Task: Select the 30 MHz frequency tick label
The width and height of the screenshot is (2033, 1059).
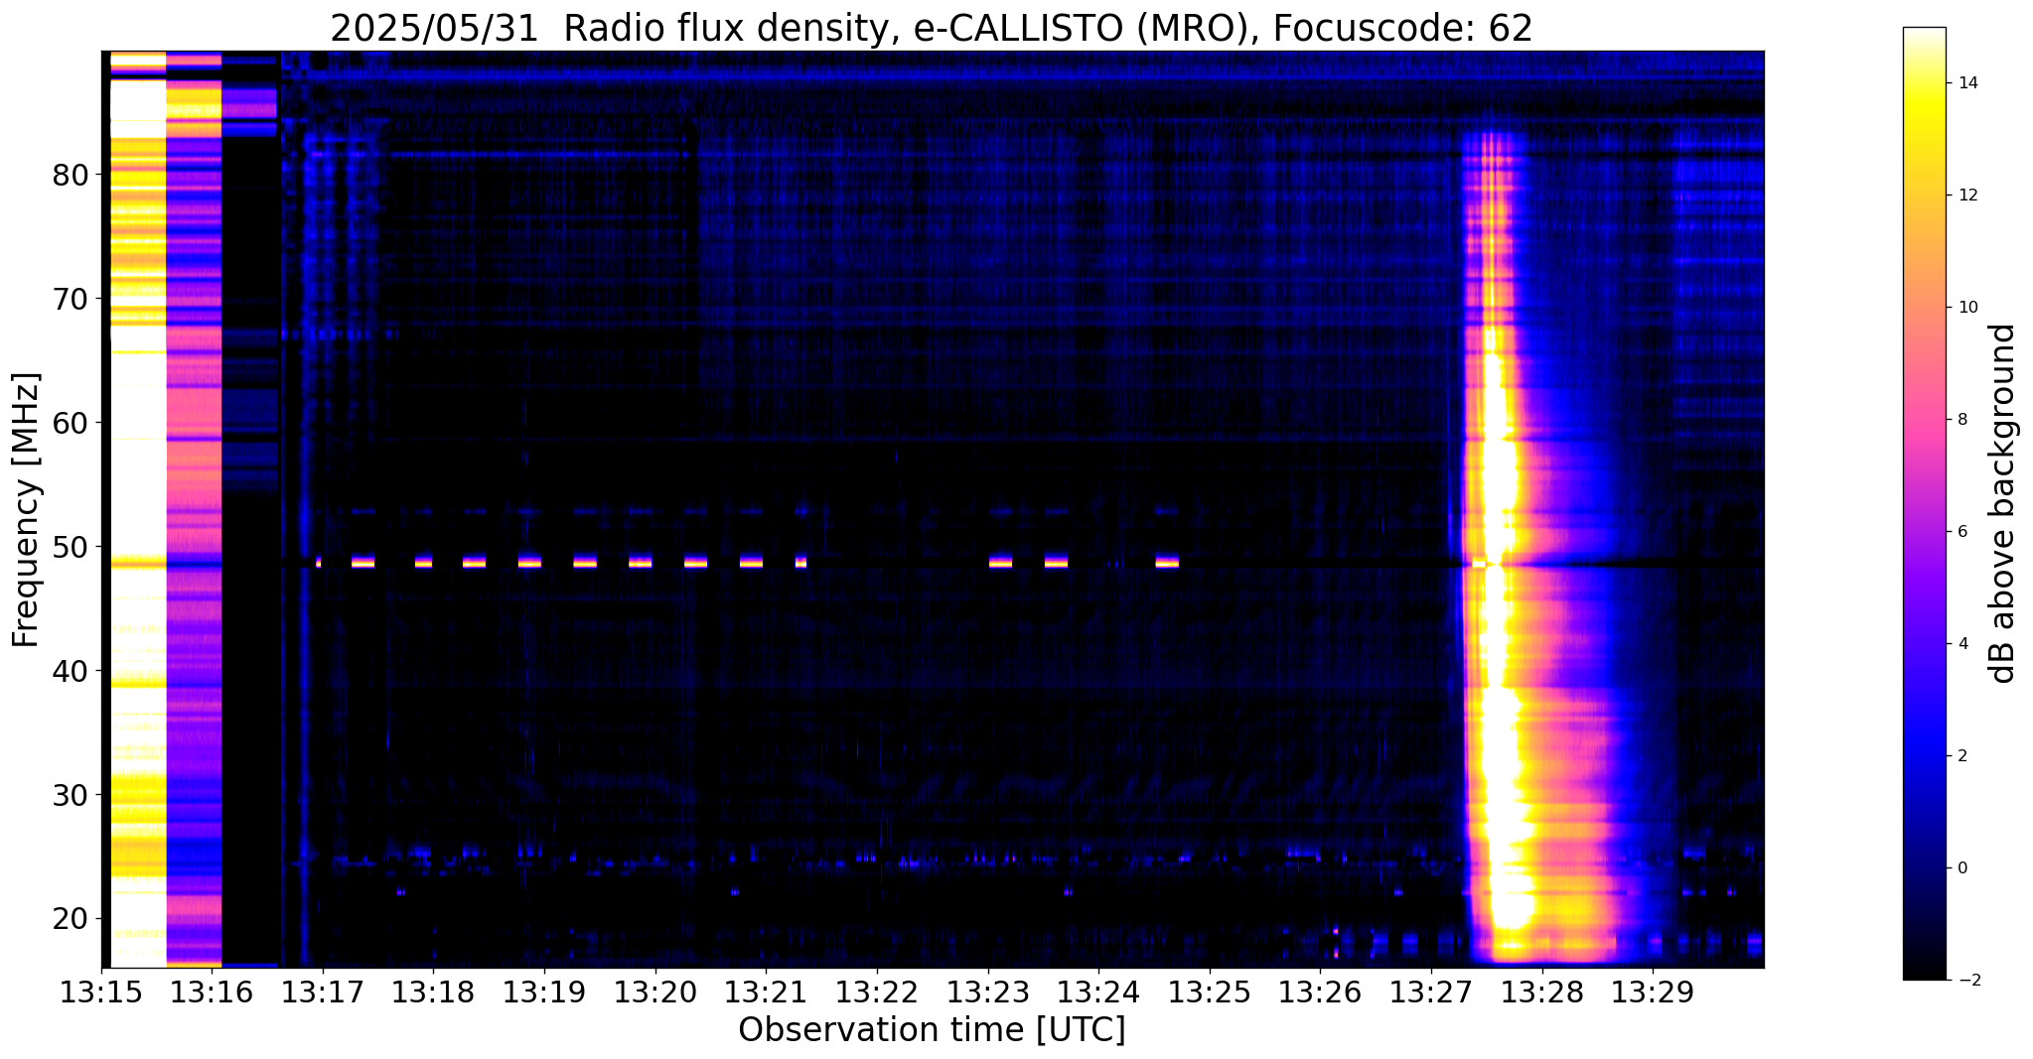Action: [71, 795]
